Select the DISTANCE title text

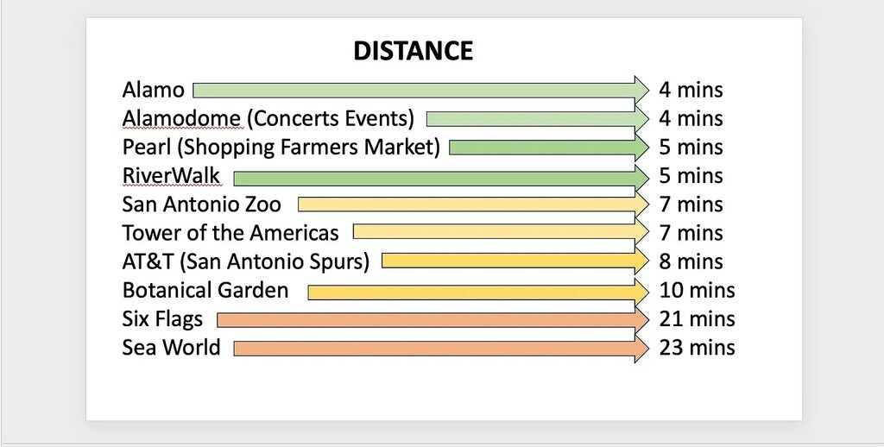pos(413,51)
